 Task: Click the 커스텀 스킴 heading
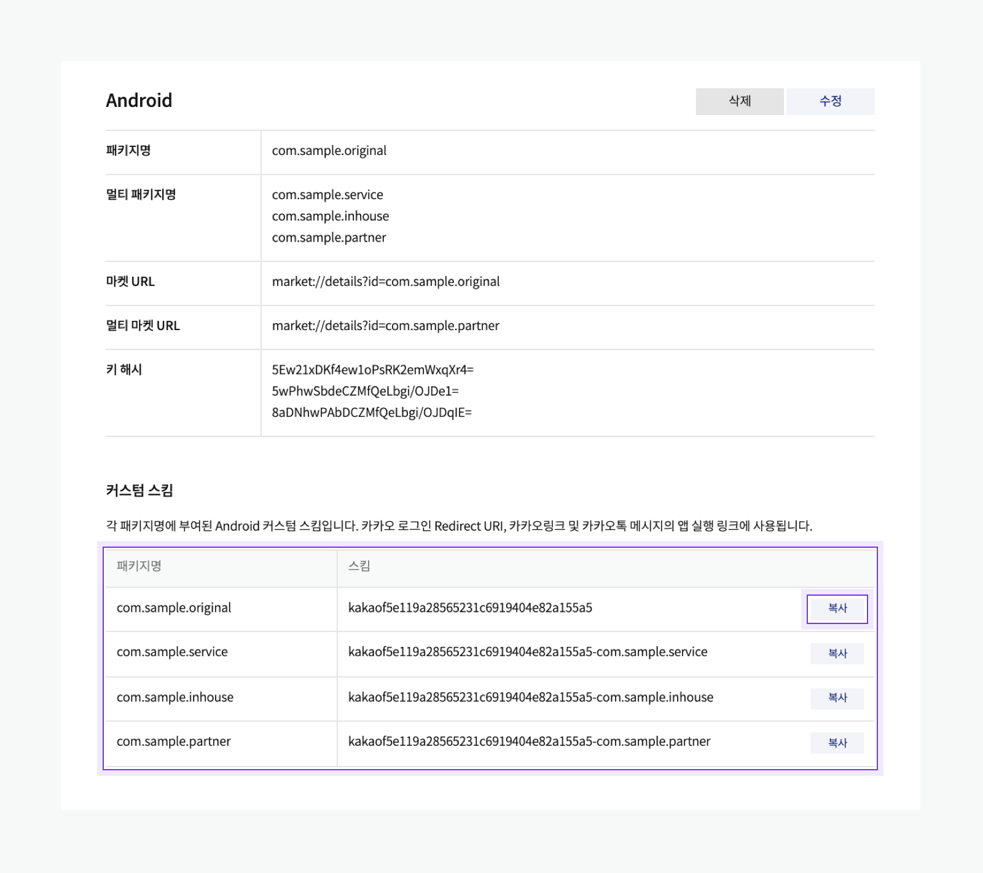tap(139, 491)
